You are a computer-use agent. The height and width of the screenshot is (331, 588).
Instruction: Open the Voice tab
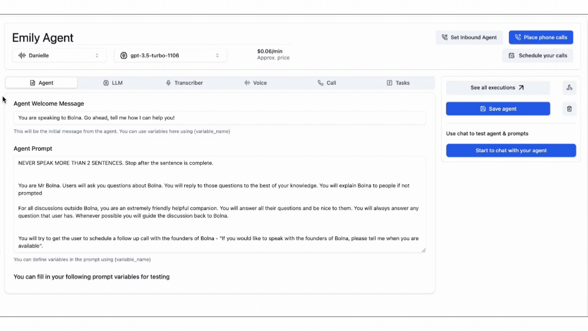click(x=255, y=83)
